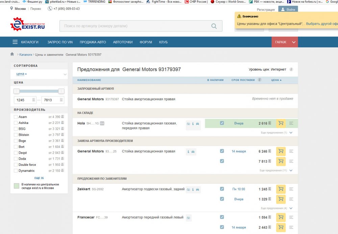Add Hola strut 2 616 to cart
The height and width of the screenshot is (234, 338).
point(281,124)
